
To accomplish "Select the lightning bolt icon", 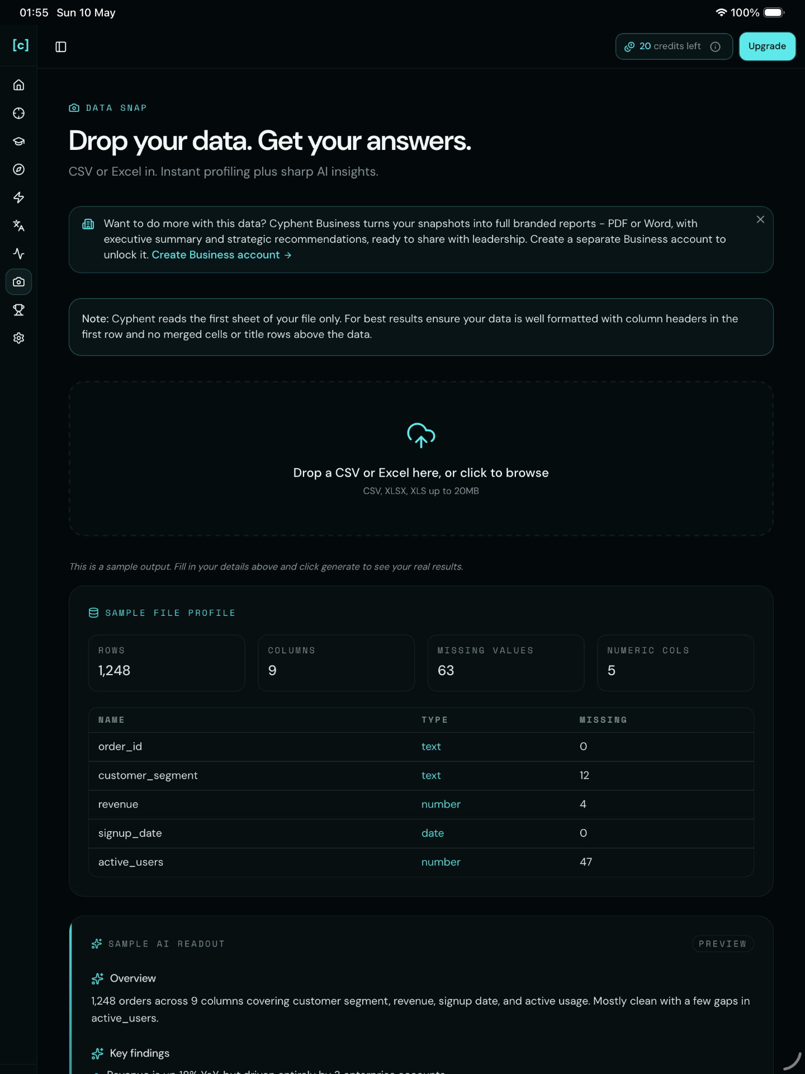I will (18, 197).
